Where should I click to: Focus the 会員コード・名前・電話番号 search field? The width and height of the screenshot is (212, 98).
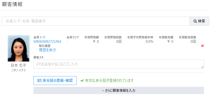point(96,21)
